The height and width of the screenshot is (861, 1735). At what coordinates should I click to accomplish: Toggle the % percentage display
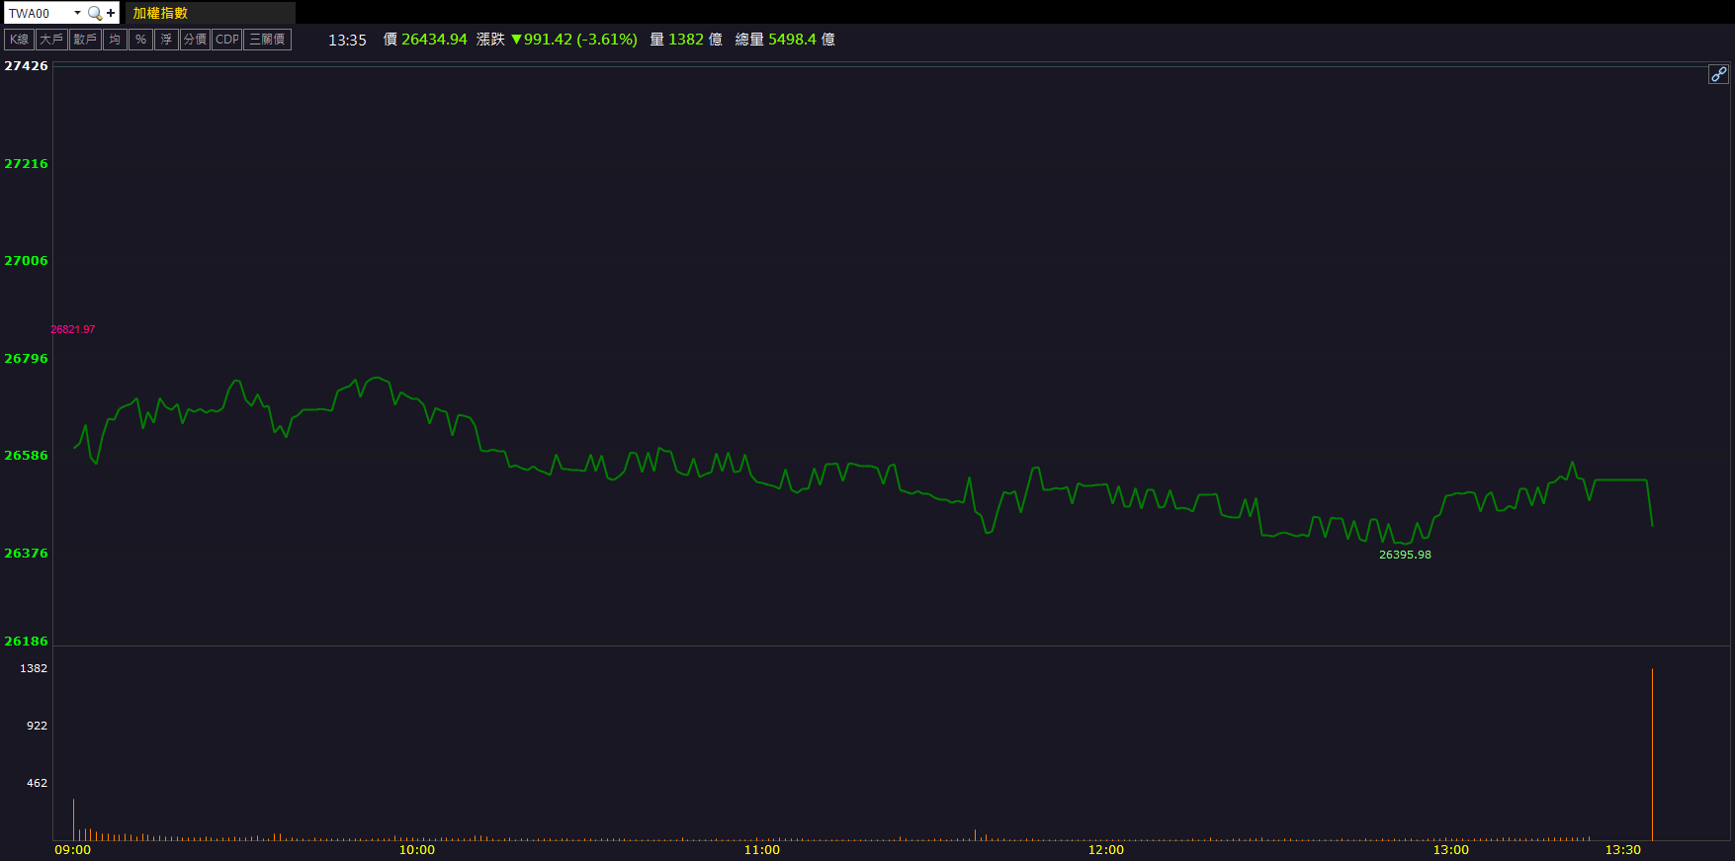click(140, 40)
